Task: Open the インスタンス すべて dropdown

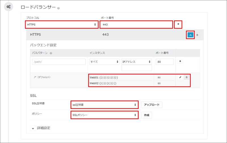Action: click(x=104, y=62)
